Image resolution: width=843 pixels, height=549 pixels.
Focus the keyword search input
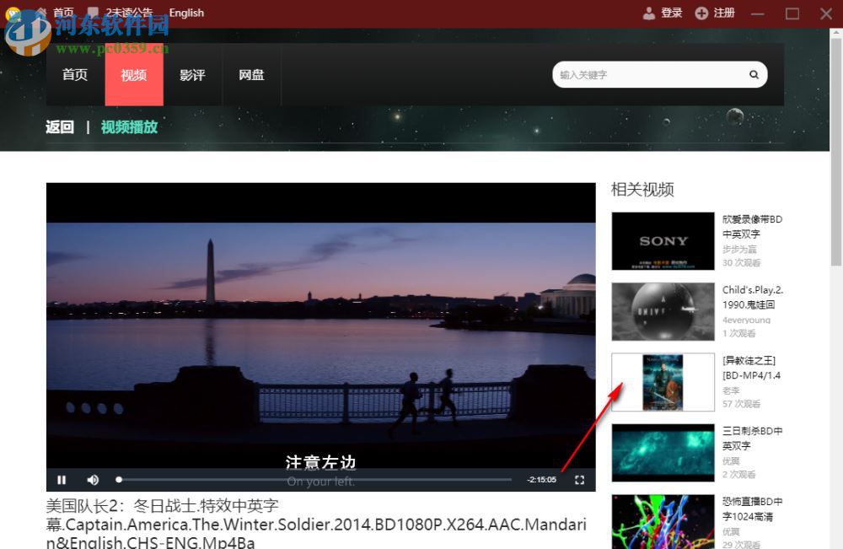click(651, 75)
